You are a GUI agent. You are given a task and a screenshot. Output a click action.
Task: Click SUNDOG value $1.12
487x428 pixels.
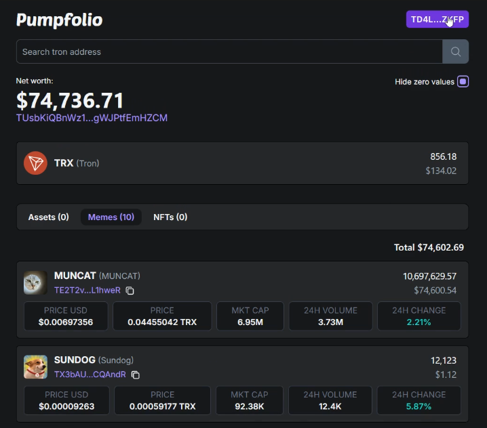[446, 374]
